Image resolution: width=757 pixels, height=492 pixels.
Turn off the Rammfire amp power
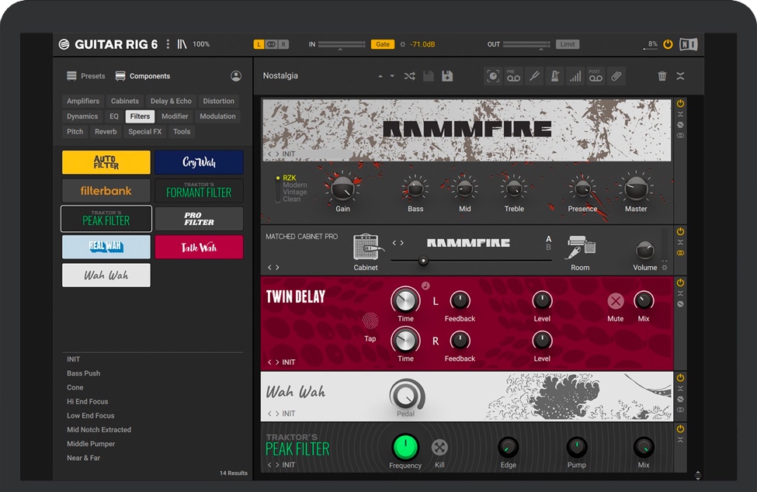click(680, 103)
